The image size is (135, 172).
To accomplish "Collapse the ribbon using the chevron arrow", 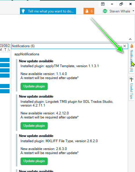I will click(x=130, y=39).
